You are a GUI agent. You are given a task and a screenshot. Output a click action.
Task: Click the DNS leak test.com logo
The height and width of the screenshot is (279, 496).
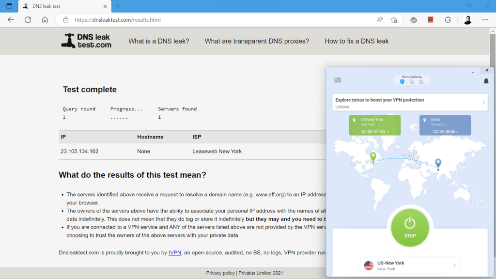[x=86, y=41]
